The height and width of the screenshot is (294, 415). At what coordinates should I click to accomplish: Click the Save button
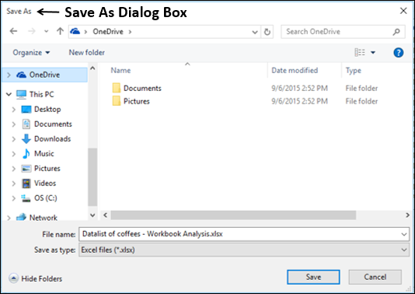[313, 277]
